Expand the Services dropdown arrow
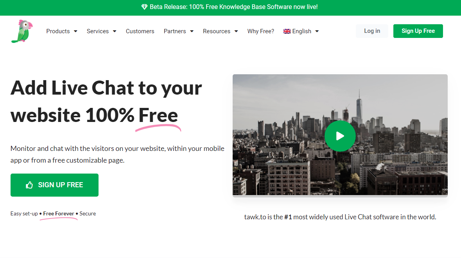The height and width of the screenshot is (258, 461). point(115,31)
